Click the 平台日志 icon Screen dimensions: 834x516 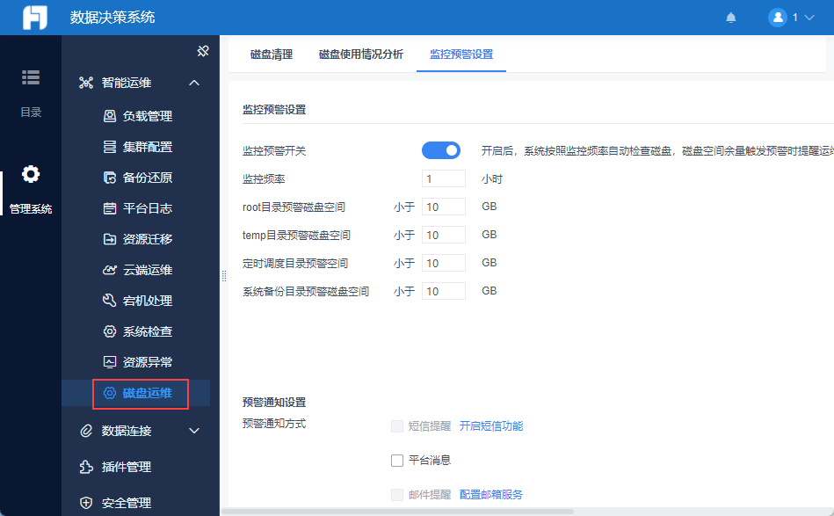110,208
